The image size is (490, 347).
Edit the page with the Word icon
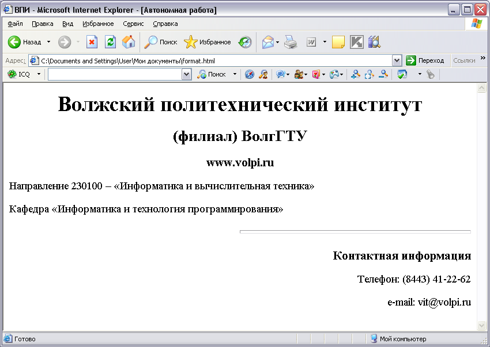click(311, 42)
